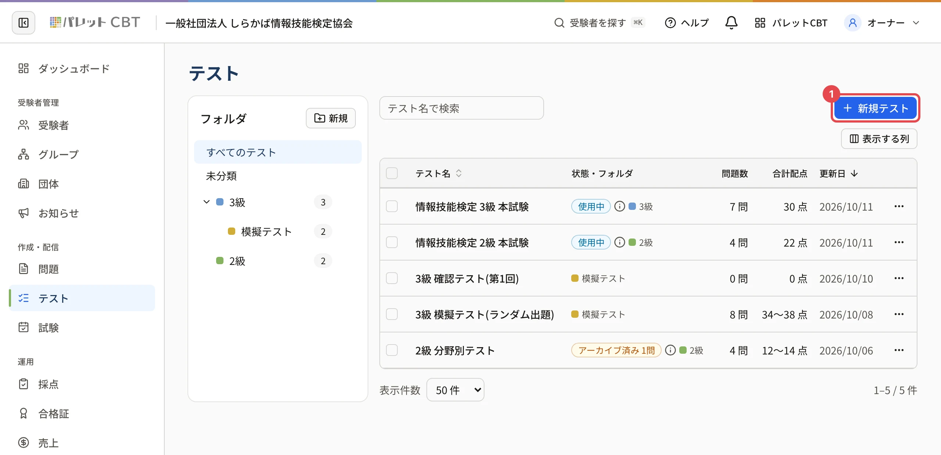Open info icon for 情報技能検定 3級 本試験
Screen dimensions: 941x455
tap(620, 207)
